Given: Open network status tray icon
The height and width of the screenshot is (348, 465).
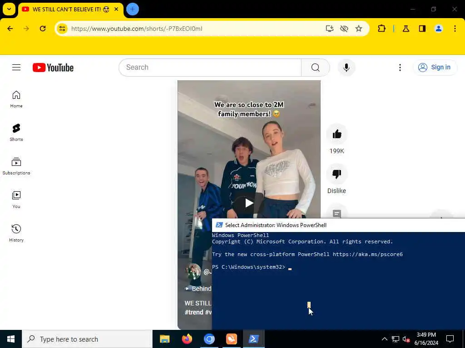Looking at the screenshot, I should pos(396,339).
